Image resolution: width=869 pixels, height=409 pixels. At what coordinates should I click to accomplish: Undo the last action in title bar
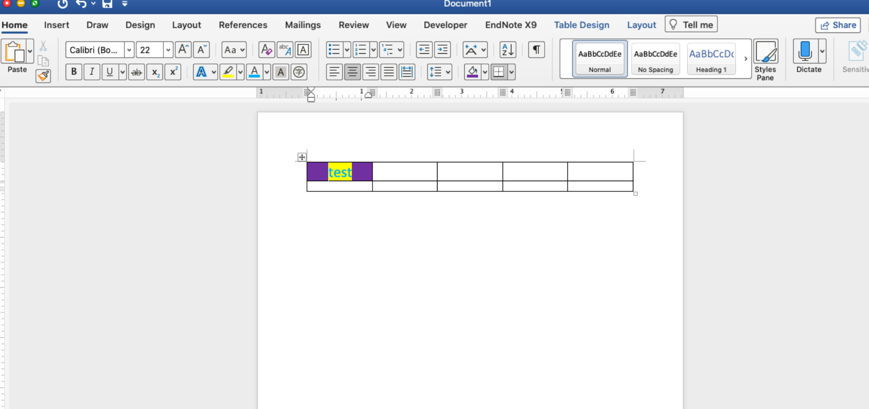tap(81, 4)
